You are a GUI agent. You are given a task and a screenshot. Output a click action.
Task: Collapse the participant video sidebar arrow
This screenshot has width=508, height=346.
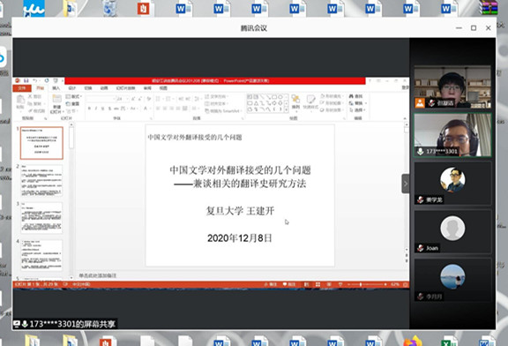pos(406,184)
